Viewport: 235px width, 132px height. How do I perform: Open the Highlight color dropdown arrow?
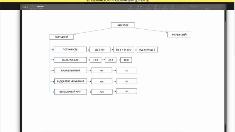(159, 7)
